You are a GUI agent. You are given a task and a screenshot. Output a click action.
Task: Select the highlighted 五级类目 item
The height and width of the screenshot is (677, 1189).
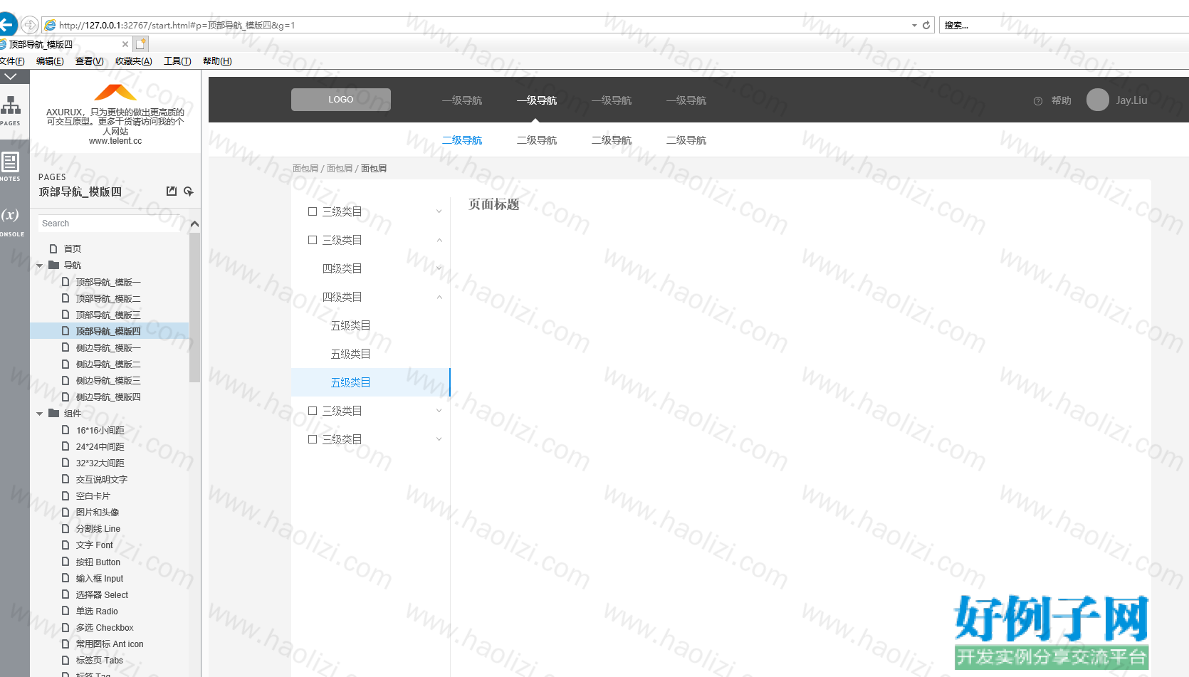pyautogui.click(x=371, y=382)
